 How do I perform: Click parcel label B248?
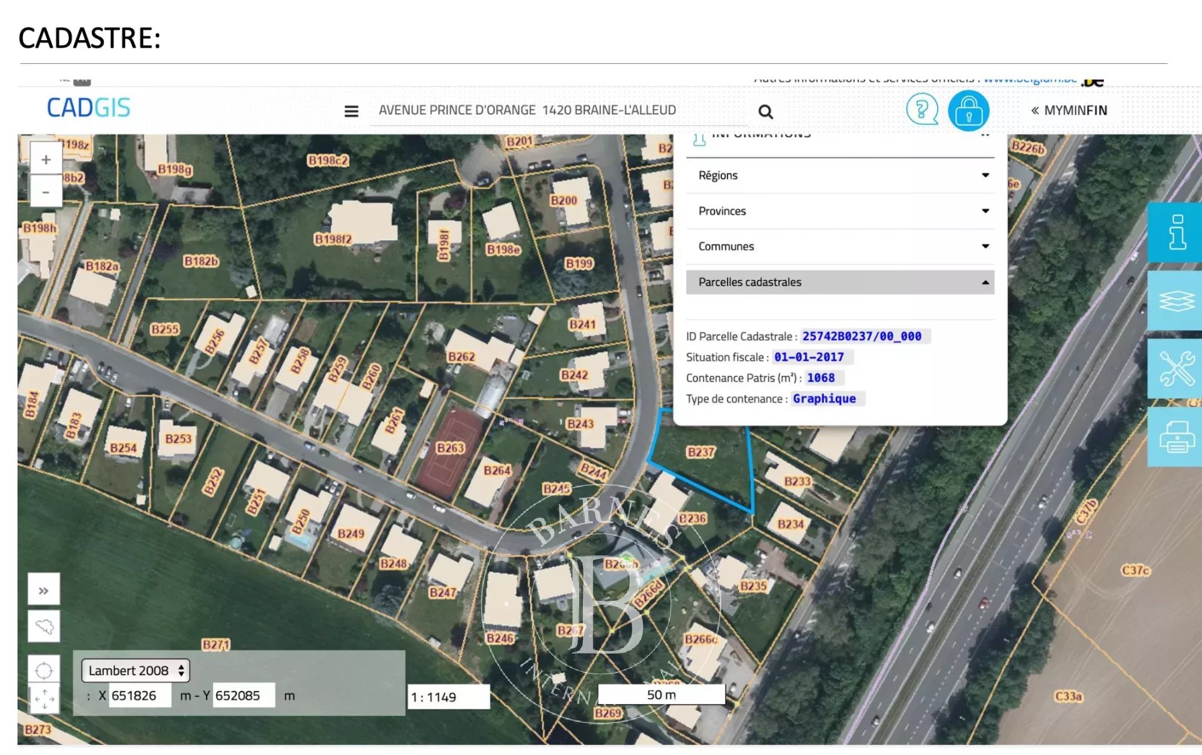point(393,564)
